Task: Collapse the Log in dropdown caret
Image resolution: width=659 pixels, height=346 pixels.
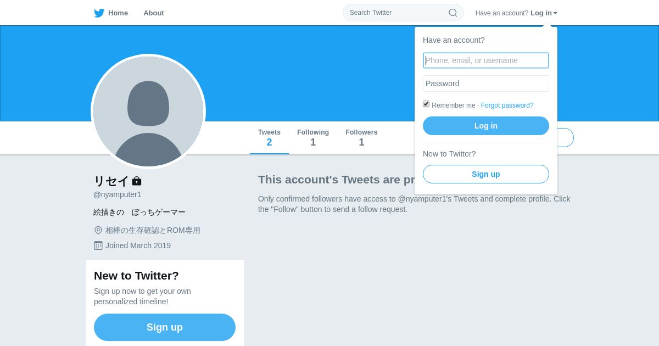Action: (555, 13)
